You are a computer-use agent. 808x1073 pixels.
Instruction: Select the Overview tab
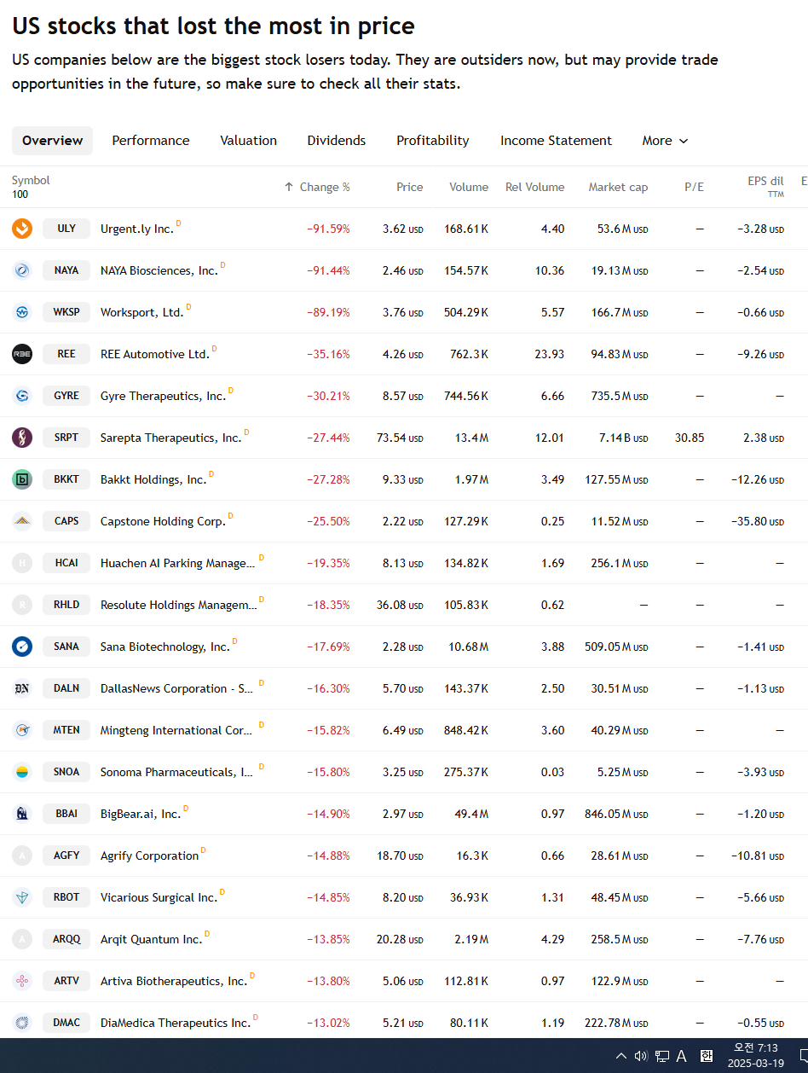53,141
